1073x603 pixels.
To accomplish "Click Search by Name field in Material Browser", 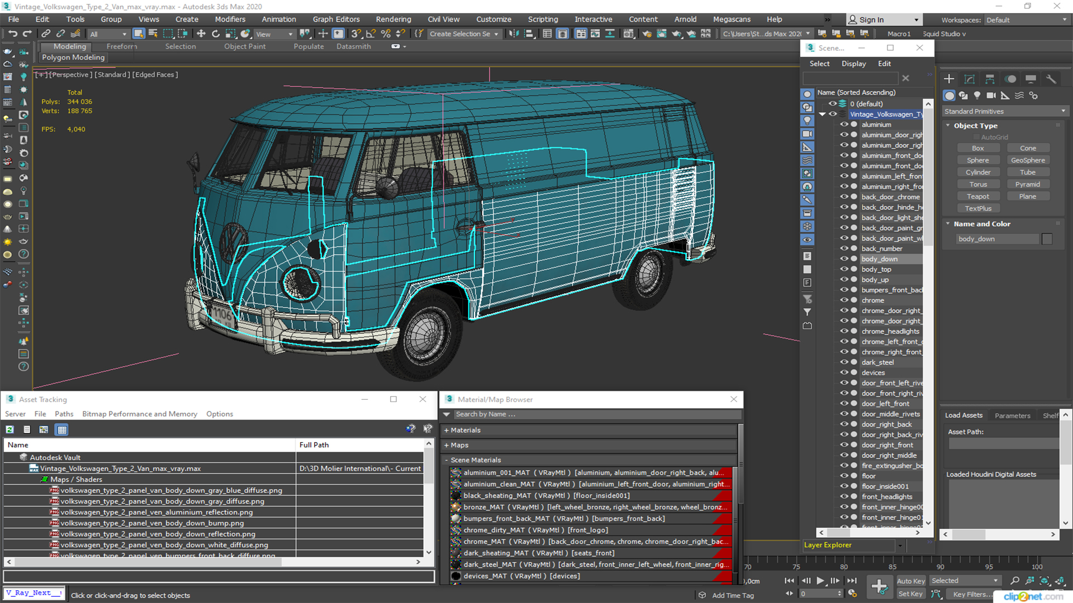I will click(x=597, y=414).
